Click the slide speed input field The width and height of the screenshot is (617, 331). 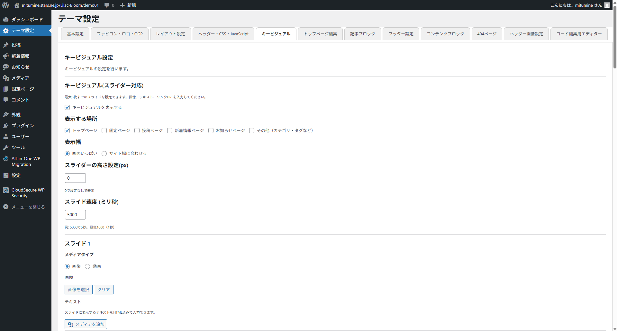[x=75, y=215]
